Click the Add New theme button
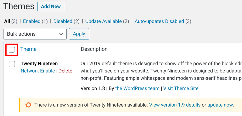The height and width of the screenshot is (116, 242). point(51,6)
